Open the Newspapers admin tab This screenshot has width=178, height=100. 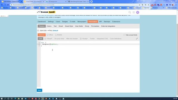click(82, 22)
